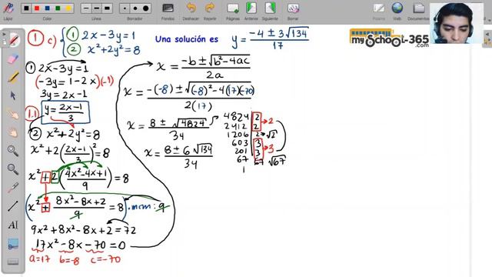Image resolution: width=492 pixels, height=277 pixels.
Task: Select the text tool in sidebar
Action: pyautogui.click(x=13, y=225)
